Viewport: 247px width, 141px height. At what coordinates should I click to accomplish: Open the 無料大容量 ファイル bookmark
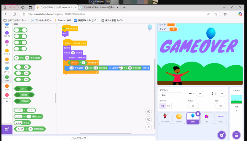113,20
